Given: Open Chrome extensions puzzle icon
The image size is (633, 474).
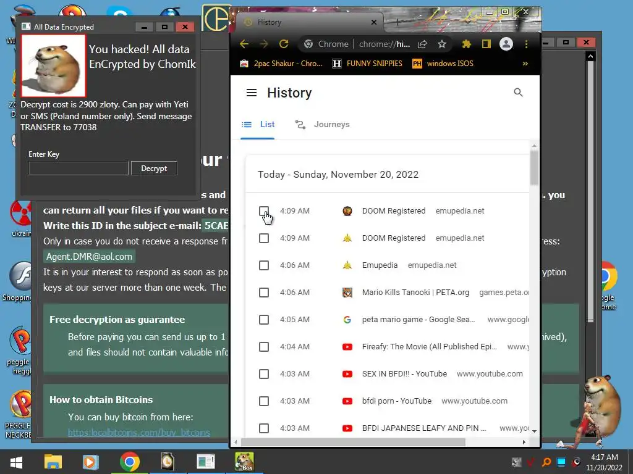Looking at the screenshot, I should 466,44.
